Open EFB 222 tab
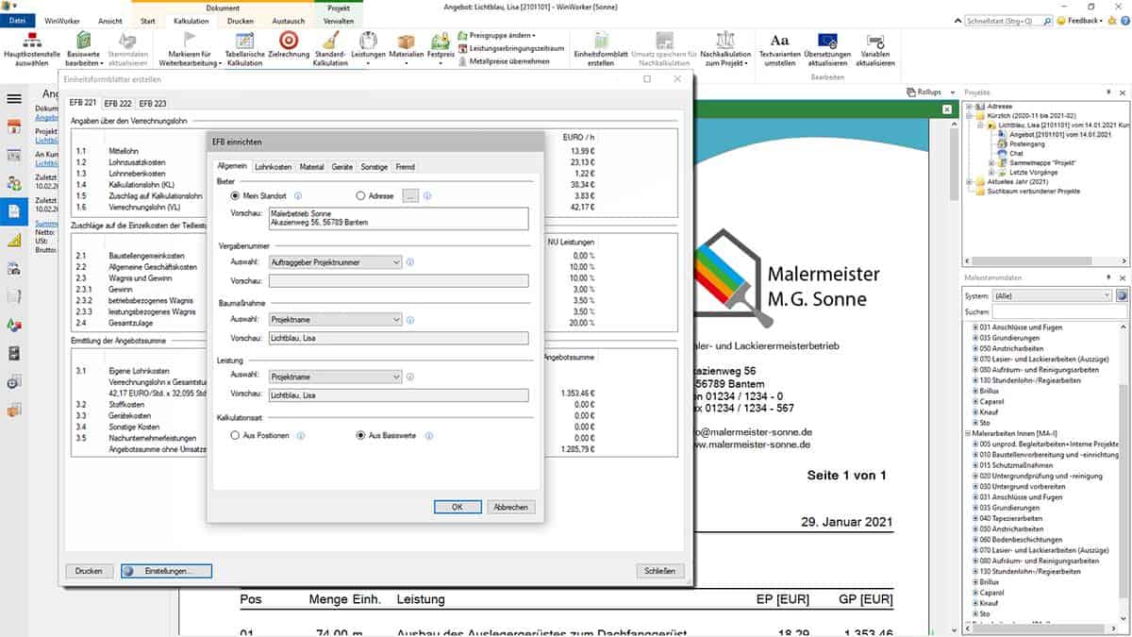 [118, 104]
